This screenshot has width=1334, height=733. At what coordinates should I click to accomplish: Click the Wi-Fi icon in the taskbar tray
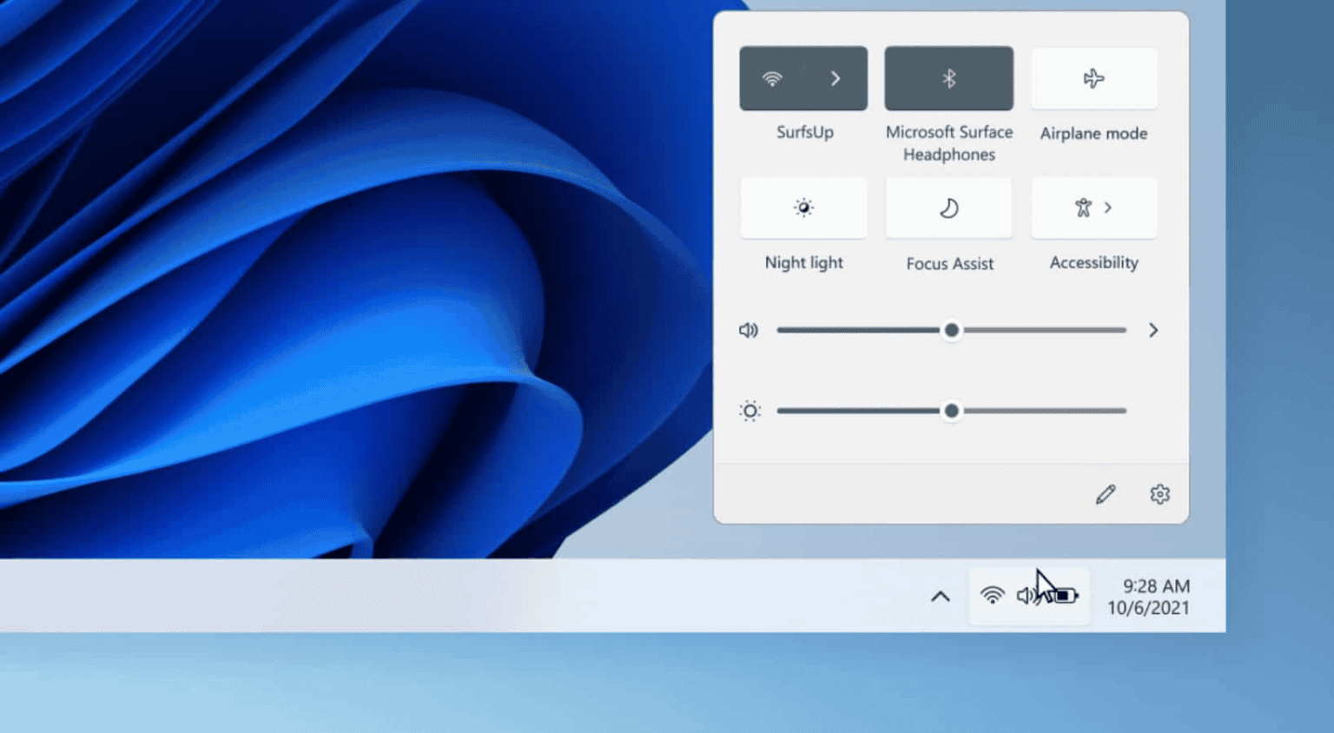click(x=991, y=595)
